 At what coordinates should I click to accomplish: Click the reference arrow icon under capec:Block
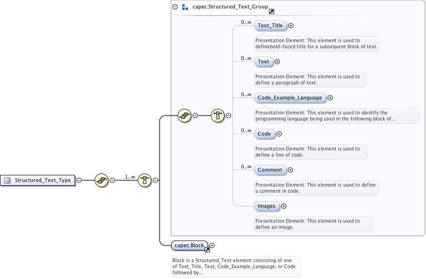pyautogui.click(x=207, y=249)
